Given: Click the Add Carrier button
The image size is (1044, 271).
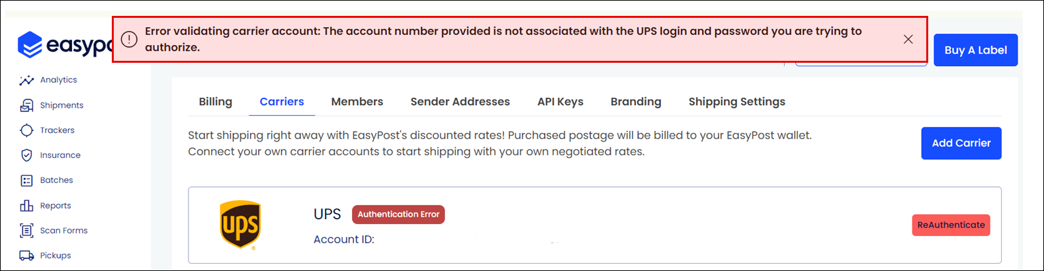Looking at the screenshot, I should click(x=961, y=143).
